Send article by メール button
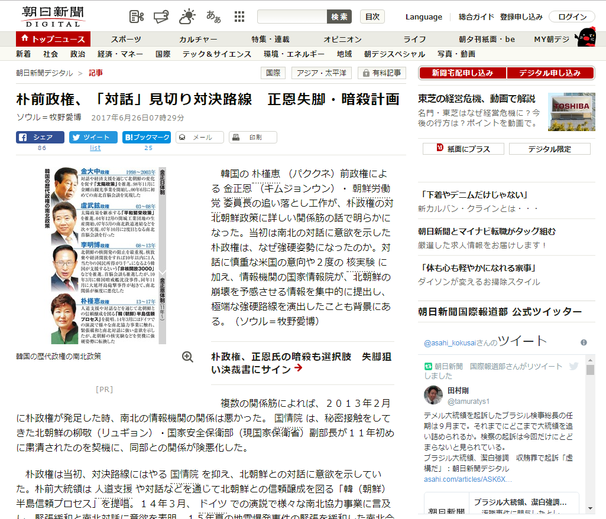This screenshot has width=606, height=519. click(x=200, y=138)
